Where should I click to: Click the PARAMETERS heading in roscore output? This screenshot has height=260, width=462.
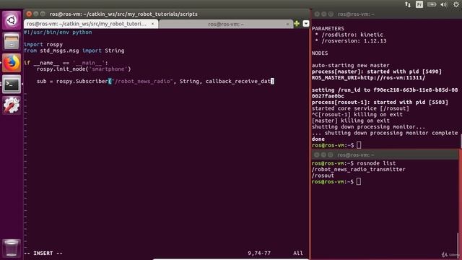pos(328,29)
